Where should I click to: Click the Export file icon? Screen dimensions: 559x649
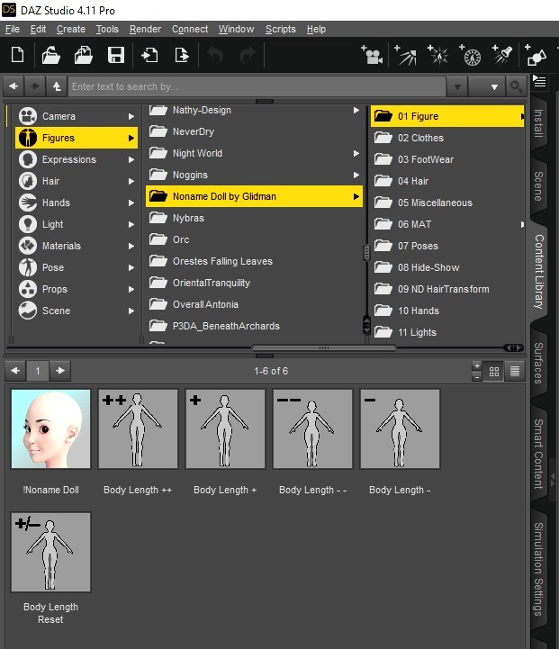[x=182, y=55]
